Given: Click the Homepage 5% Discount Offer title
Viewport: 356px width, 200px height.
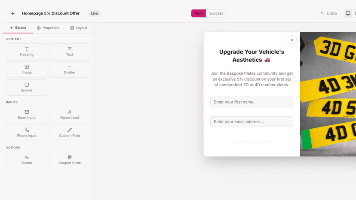Looking at the screenshot, I should pyautogui.click(x=51, y=13).
